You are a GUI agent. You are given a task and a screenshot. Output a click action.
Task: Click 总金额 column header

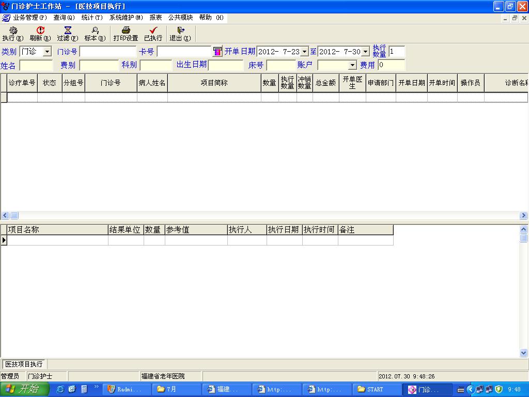tap(326, 83)
